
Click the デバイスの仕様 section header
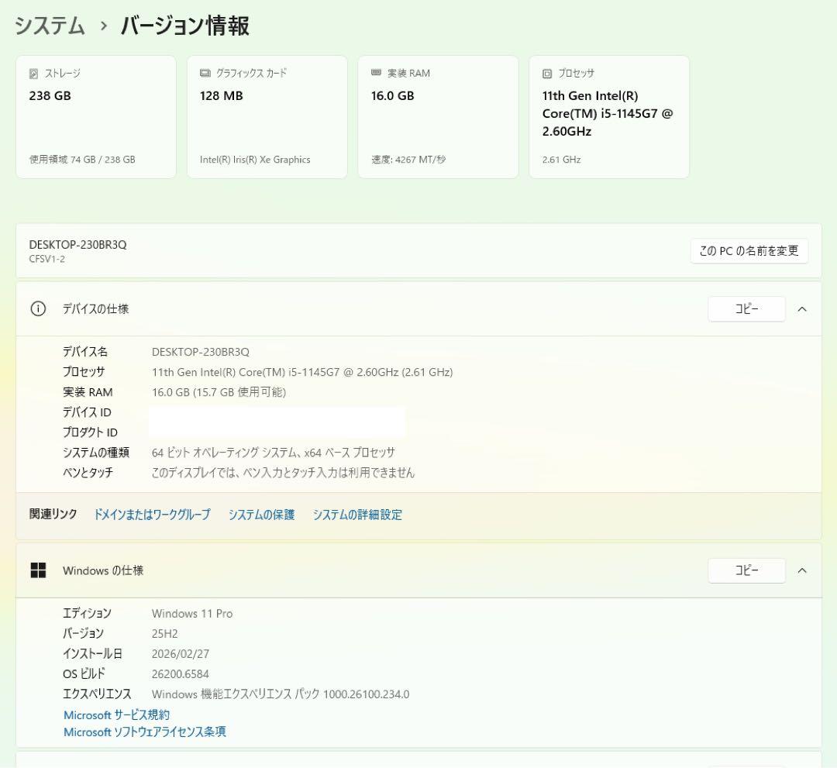click(418, 309)
